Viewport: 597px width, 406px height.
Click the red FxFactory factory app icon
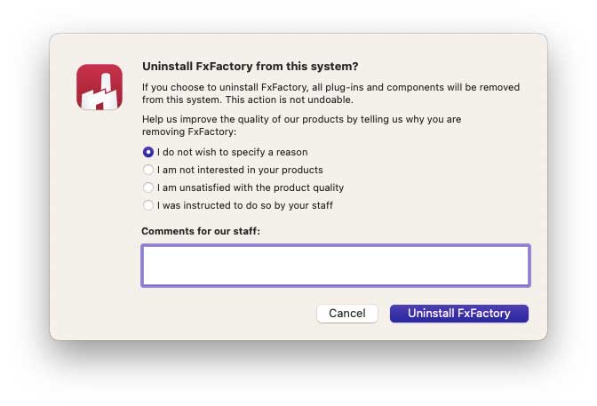99,86
